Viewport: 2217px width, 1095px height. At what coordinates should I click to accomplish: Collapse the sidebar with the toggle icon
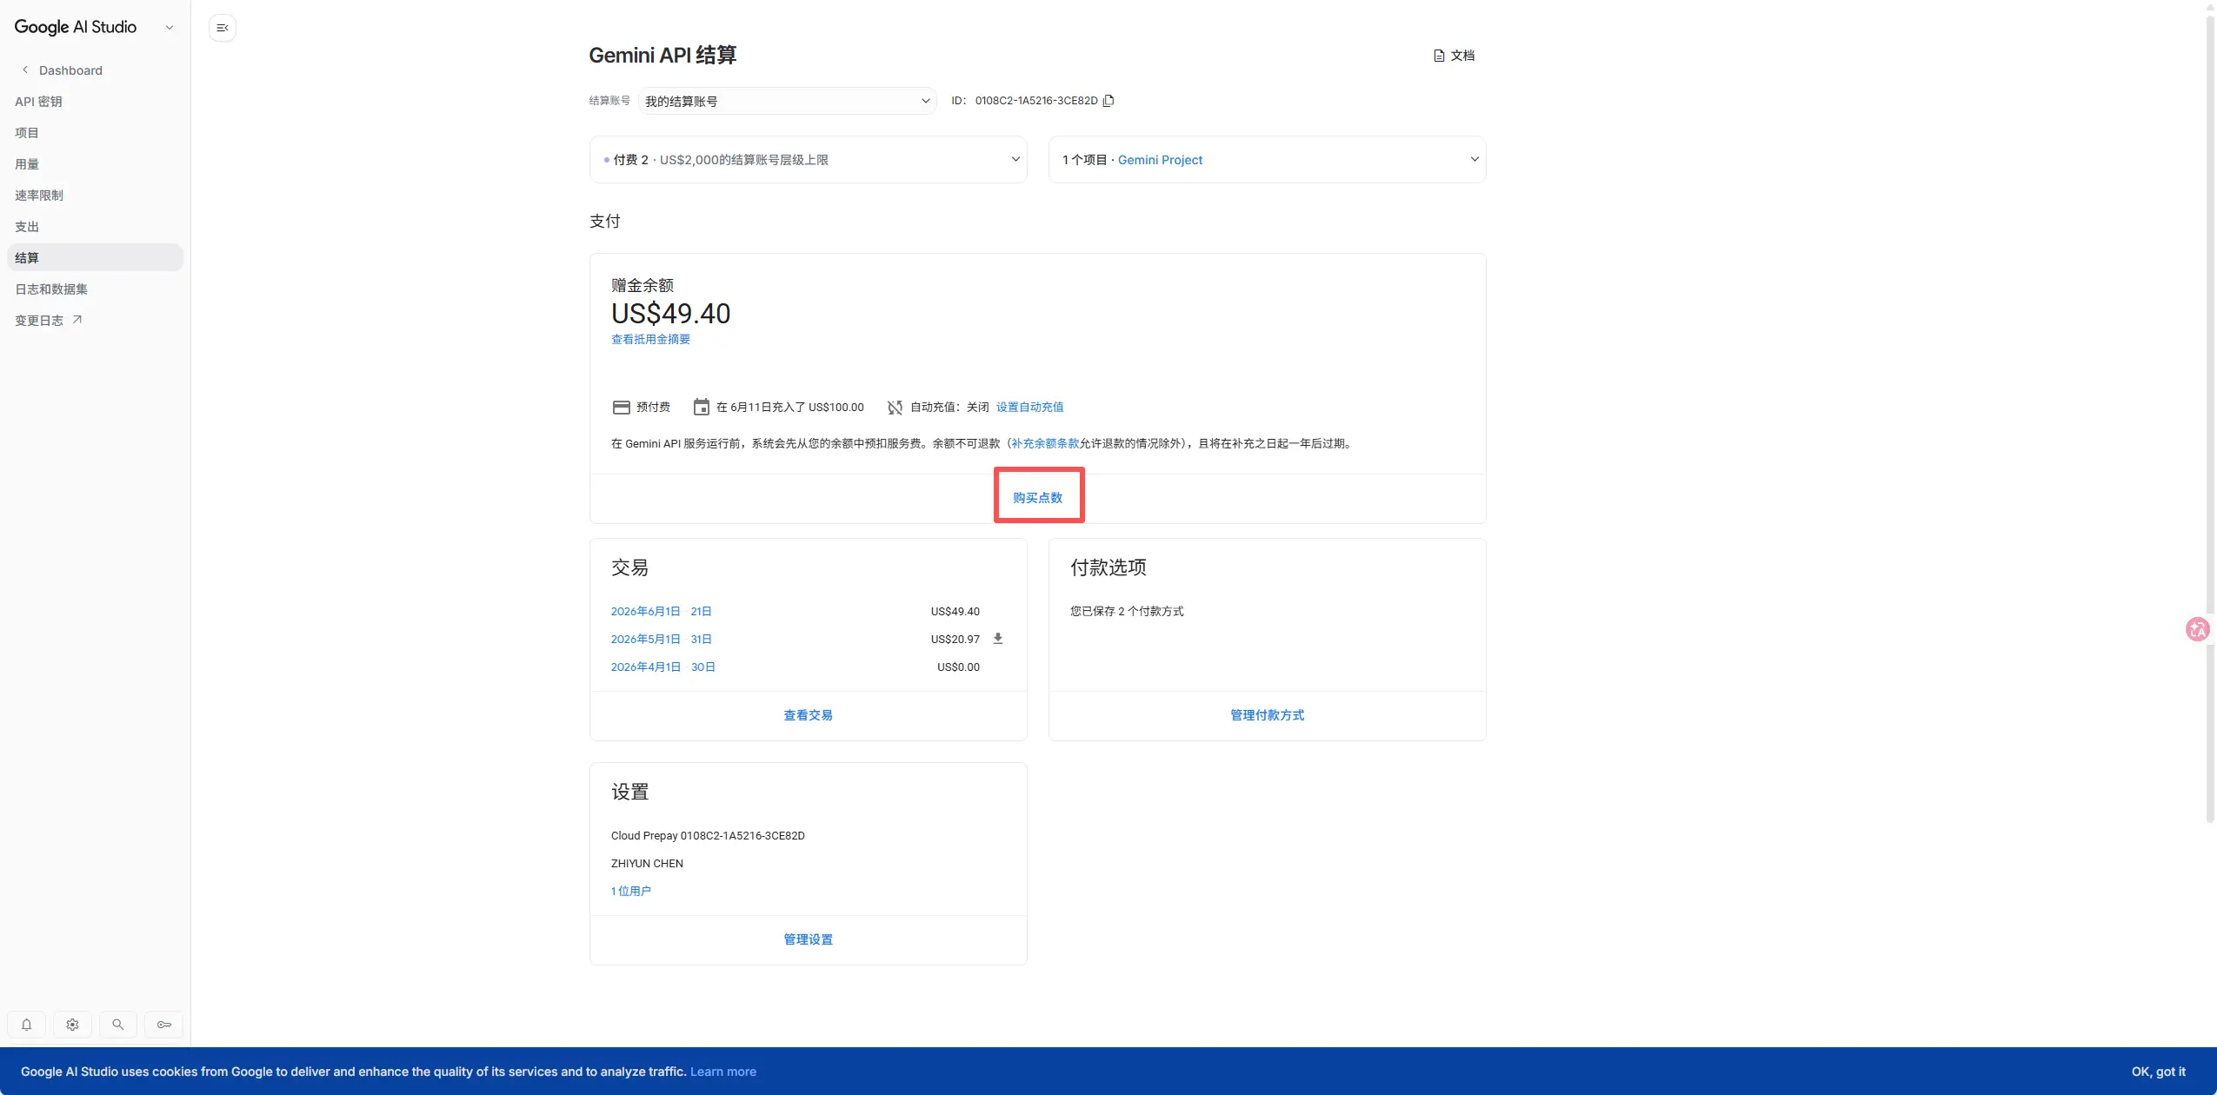[x=223, y=28]
